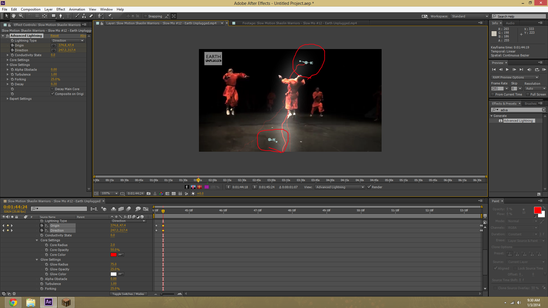Expand Expert Settings group
The height and width of the screenshot is (308, 548).
point(7,99)
